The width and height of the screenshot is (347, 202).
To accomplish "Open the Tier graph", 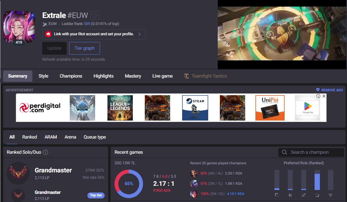I will point(85,48).
